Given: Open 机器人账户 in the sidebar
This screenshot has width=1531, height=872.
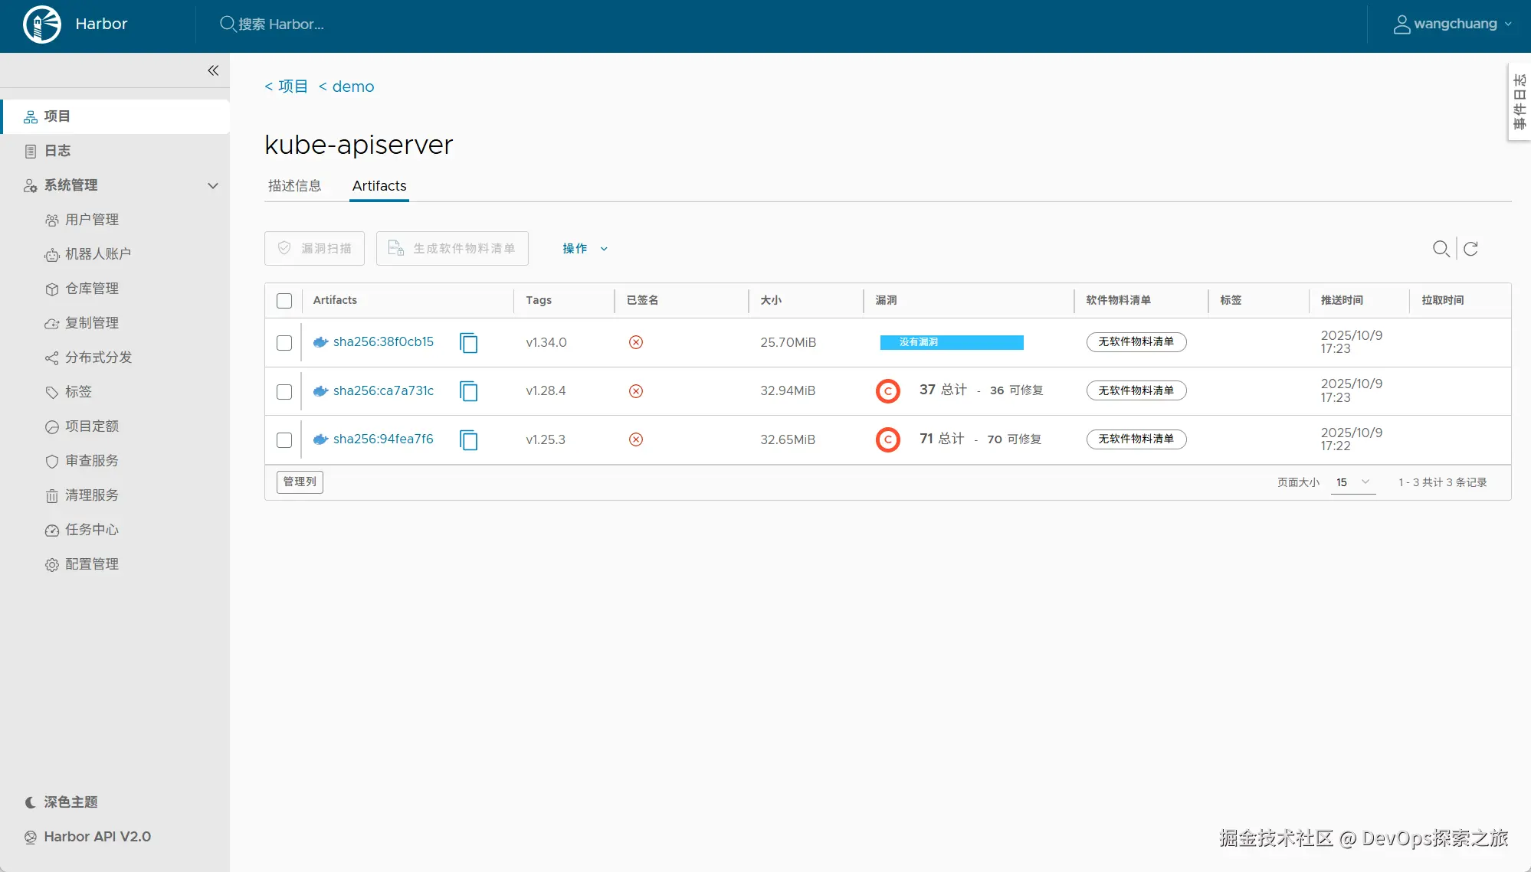Looking at the screenshot, I should [x=97, y=254].
